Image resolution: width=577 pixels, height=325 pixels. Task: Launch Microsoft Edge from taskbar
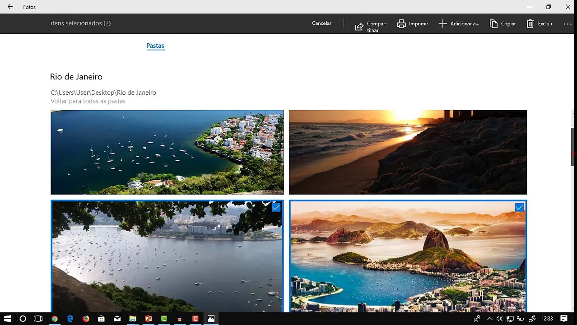click(70, 319)
